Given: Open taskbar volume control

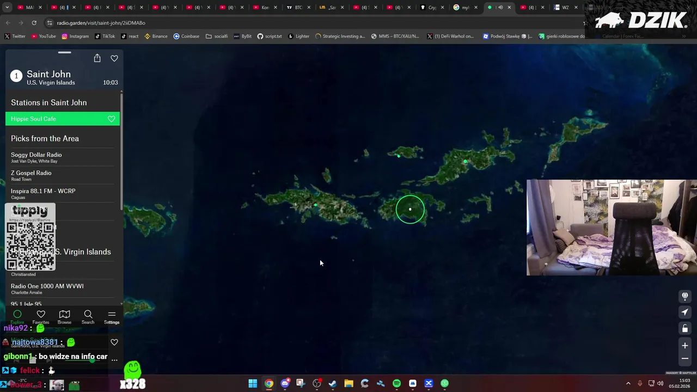Looking at the screenshot, I should point(660,383).
